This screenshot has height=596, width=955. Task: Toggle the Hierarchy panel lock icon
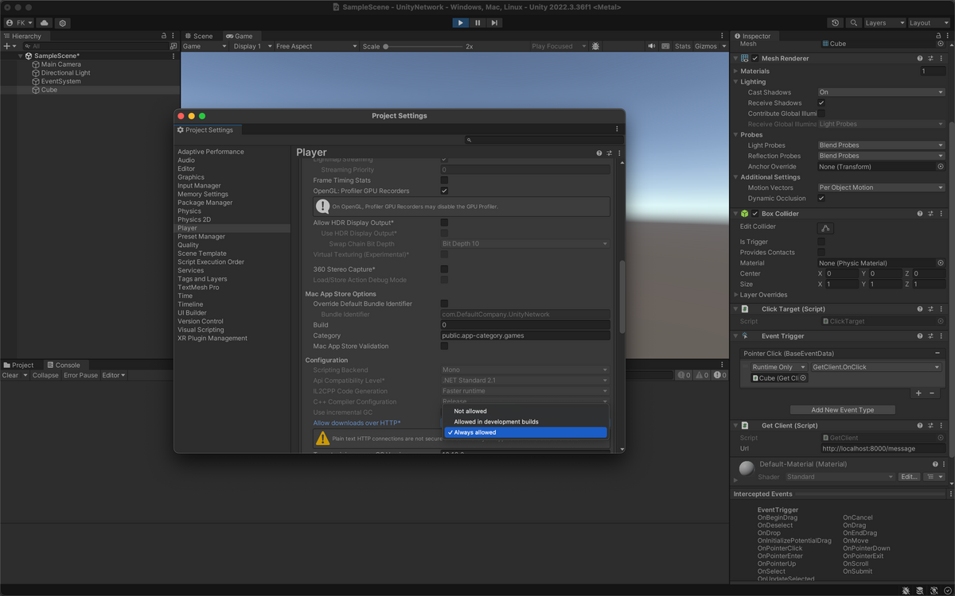(164, 36)
